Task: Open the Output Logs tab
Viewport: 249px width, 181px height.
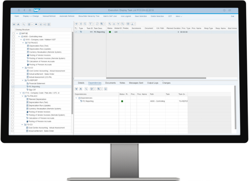Action: (x=153, y=83)
